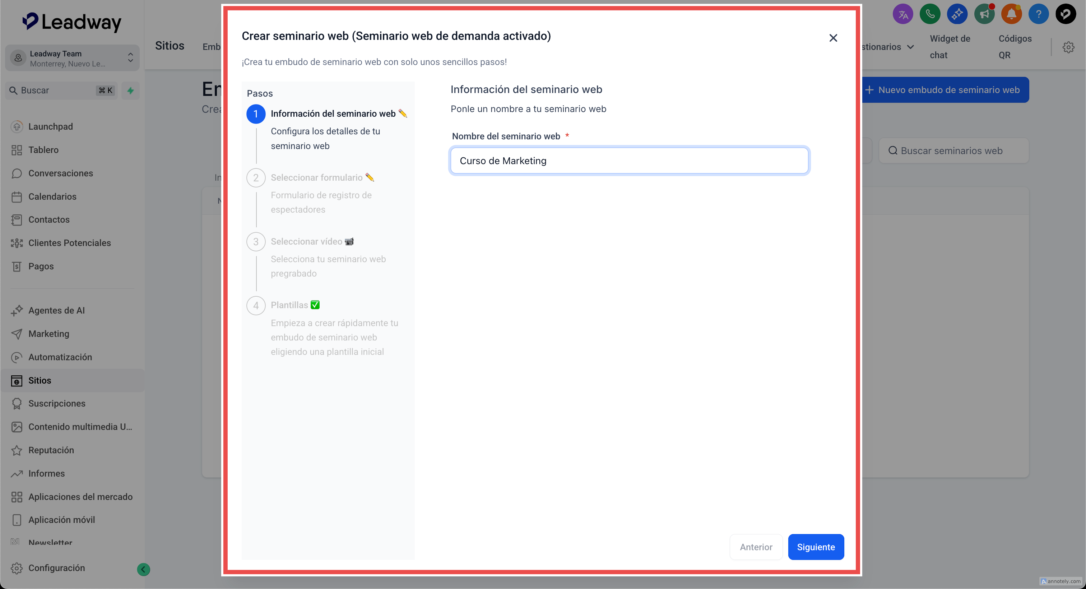
Task: Select step 3 Seleccionar vídeo
Action: coord(306,242)
